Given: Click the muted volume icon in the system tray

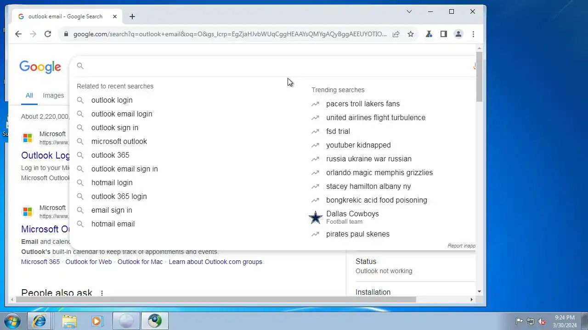Looking at the screenshot, I should tap(542, 321).
